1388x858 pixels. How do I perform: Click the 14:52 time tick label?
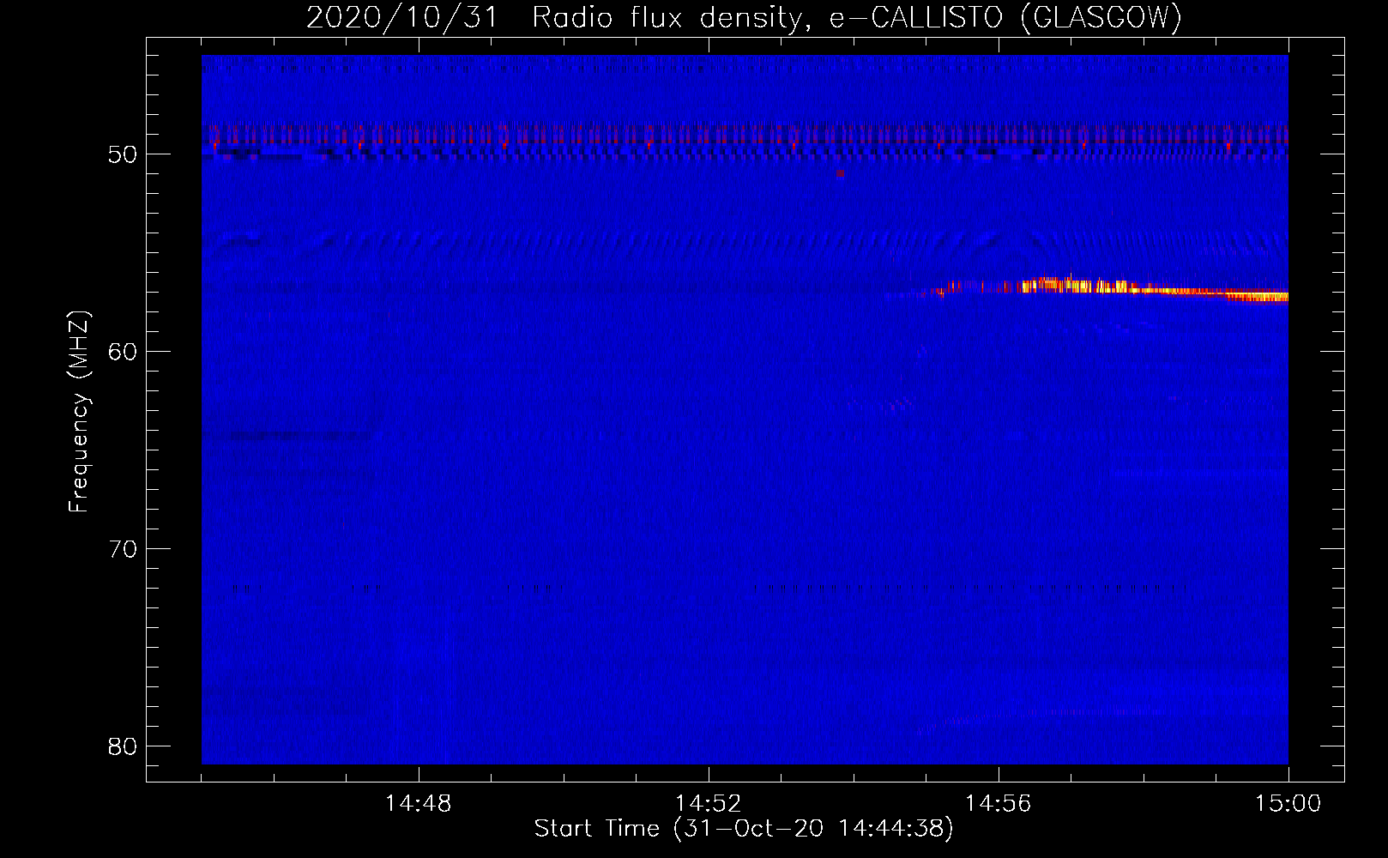(x=708, y=804)
